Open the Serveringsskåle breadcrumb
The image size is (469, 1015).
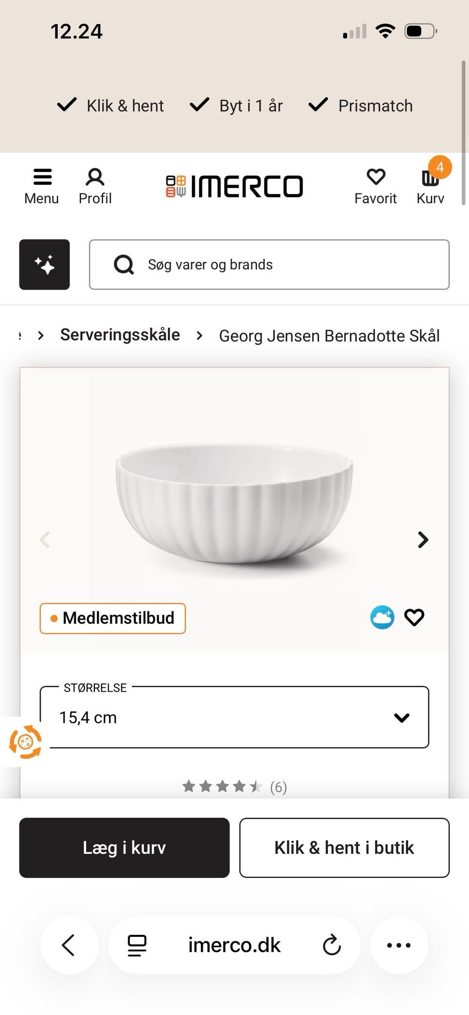[x=120, y=335]
